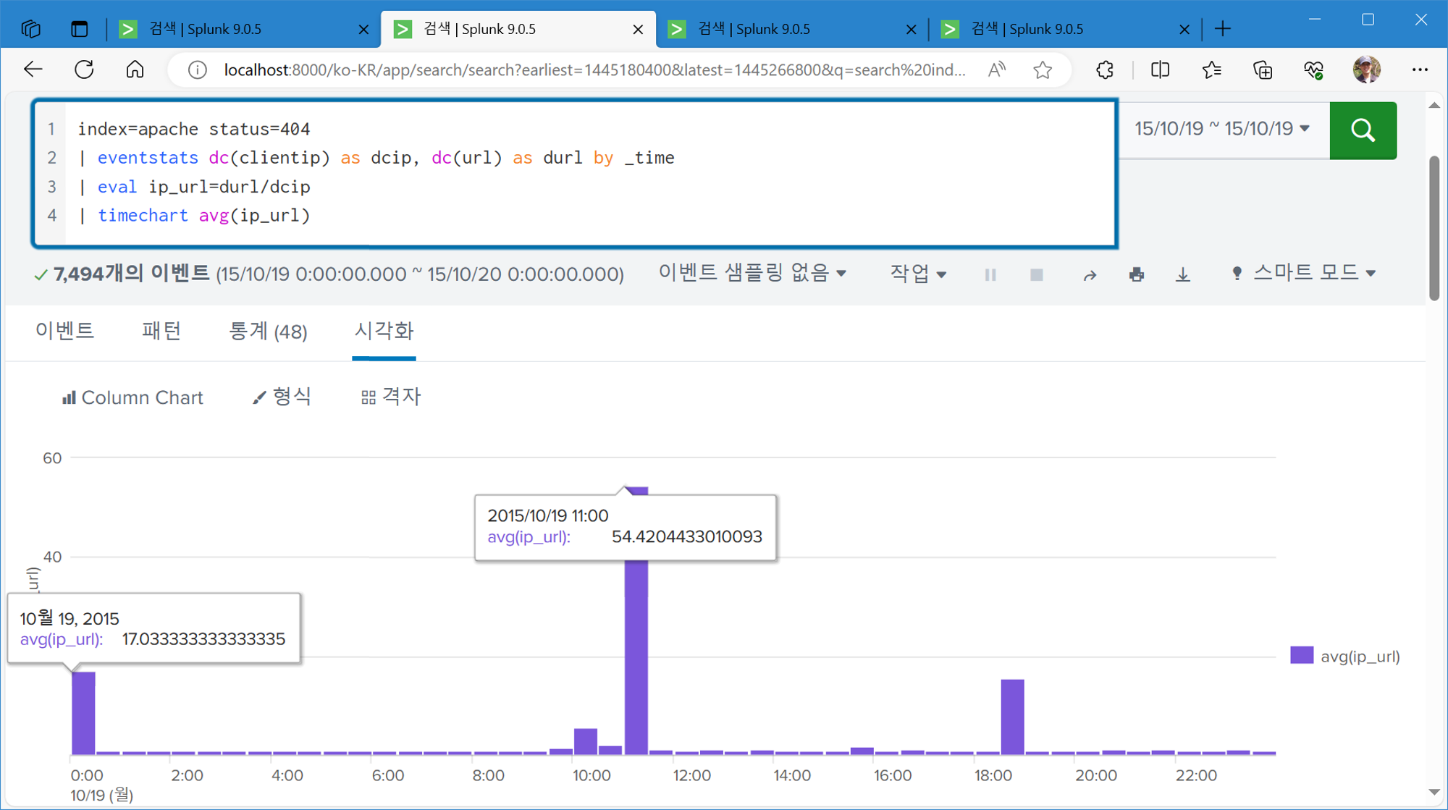
Task: Add page to browser favorites star
Action: (1043, 70)
